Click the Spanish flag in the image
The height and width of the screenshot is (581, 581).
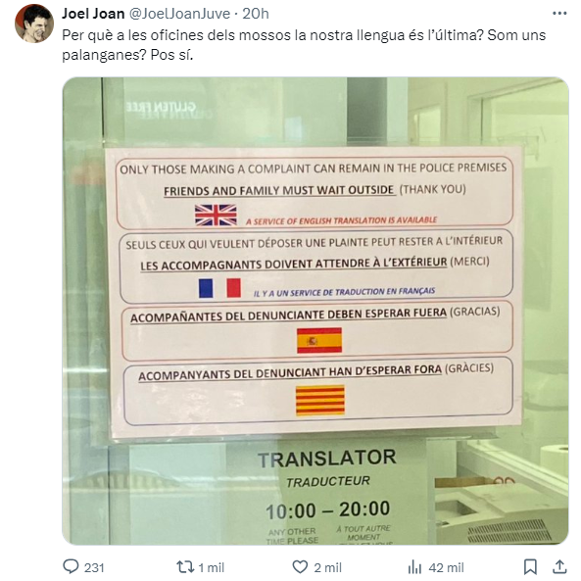(x=319, y=340)
